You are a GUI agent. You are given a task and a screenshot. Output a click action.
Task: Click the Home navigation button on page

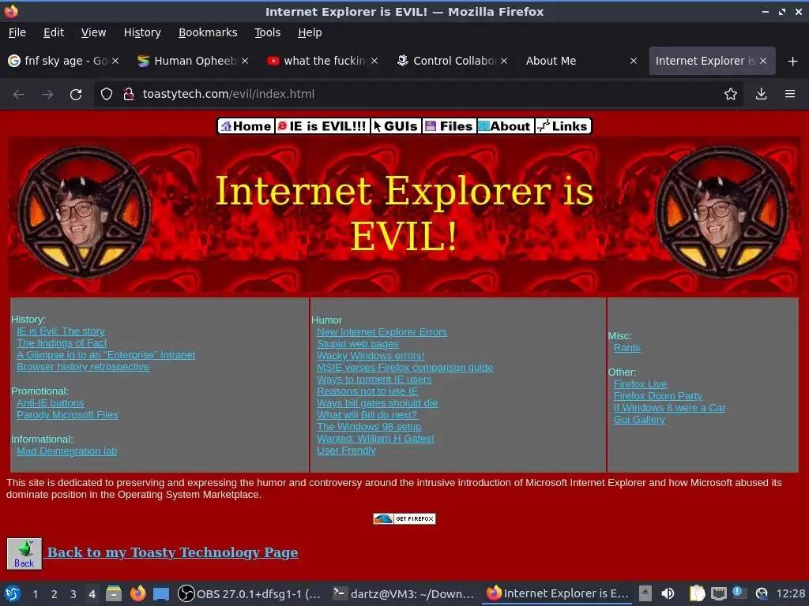pos(246,126)
